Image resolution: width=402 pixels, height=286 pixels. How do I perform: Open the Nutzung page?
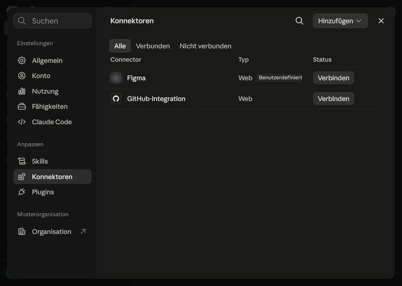52,91
